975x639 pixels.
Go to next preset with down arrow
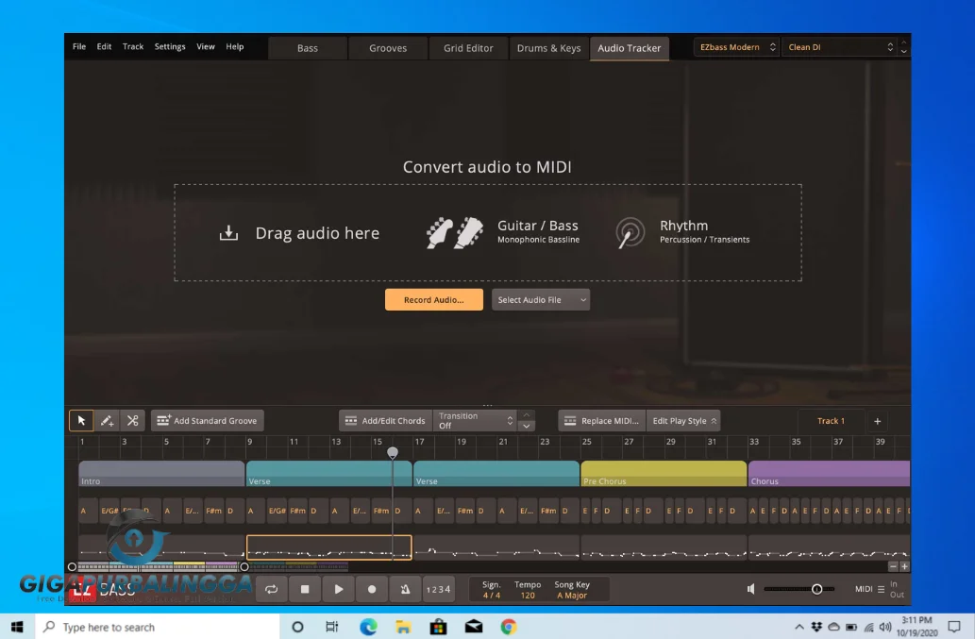(x=904, y=52)
